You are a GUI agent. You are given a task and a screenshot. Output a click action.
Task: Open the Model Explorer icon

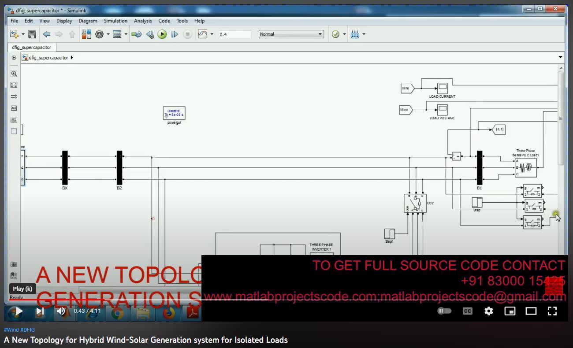pos(117,34)
